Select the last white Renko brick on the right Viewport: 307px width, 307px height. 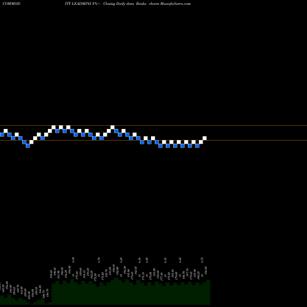coord(204,138)
